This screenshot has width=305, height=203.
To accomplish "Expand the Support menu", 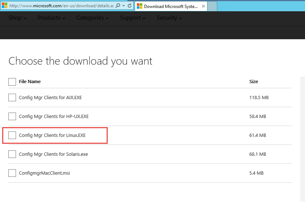I will point(132,18).
